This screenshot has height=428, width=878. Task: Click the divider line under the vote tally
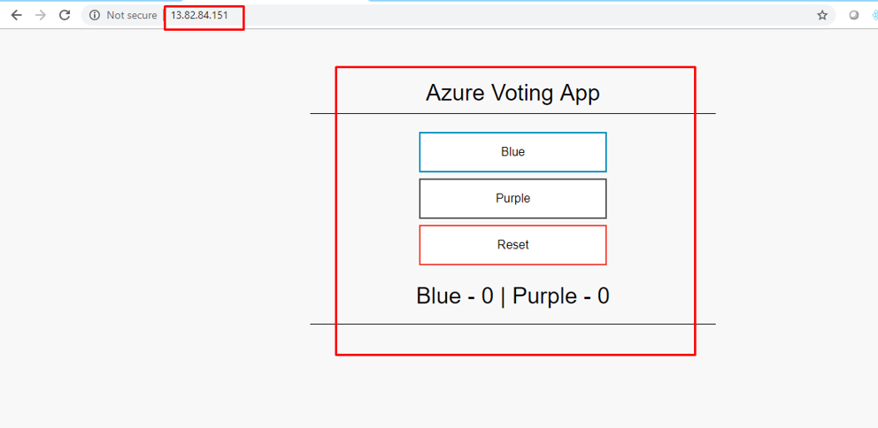(513, 324)
